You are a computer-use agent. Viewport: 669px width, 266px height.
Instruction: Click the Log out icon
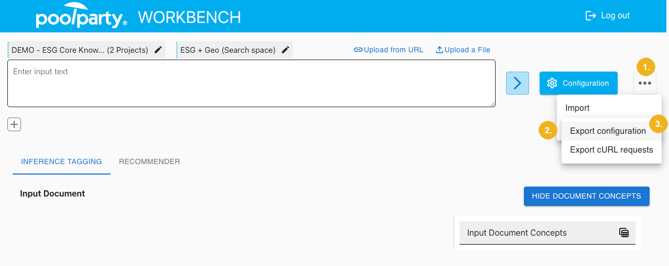point(591,16)
